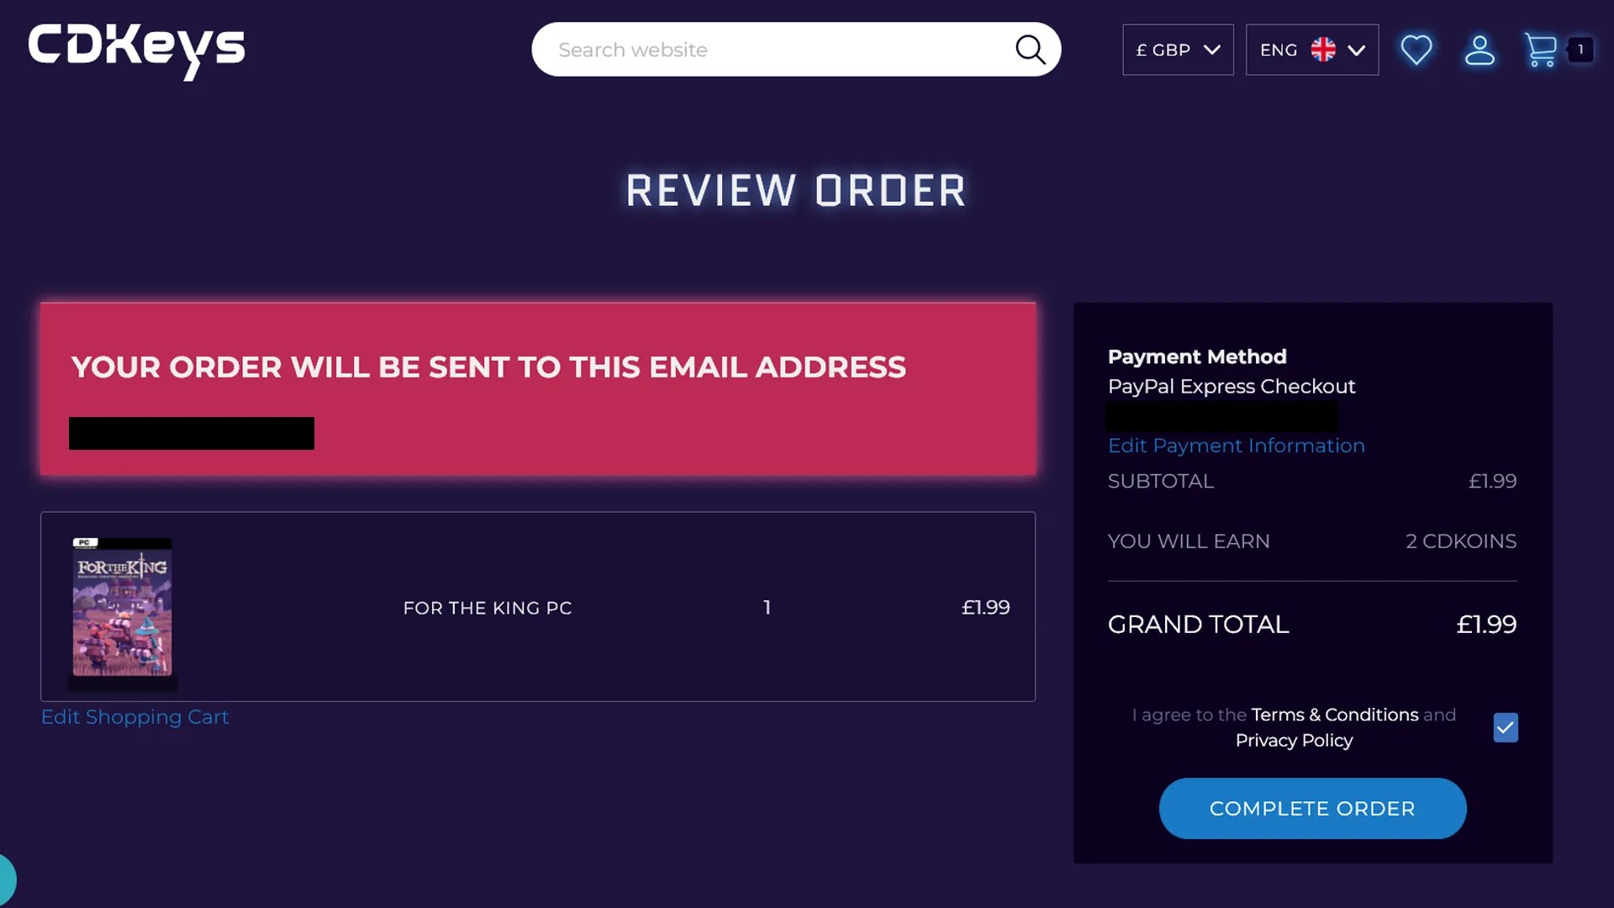Click the currency dropdown chevron arrow
Image resolution: width=1614 pixels, height=908 pixels.
coord(1211,50)
